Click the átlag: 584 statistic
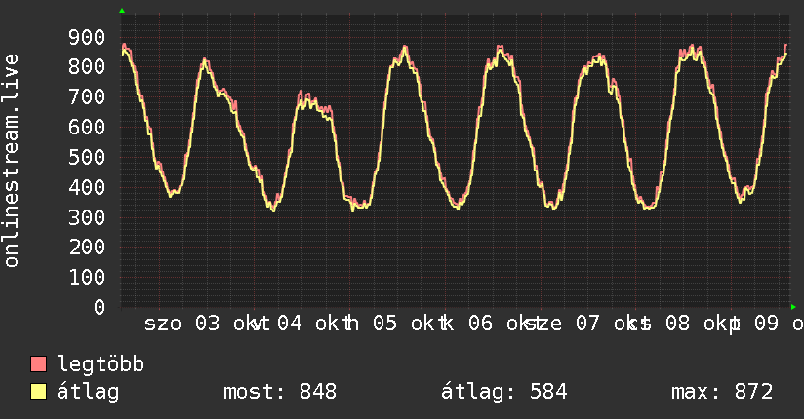Screen dimensions: 804x419 (504, 392)
